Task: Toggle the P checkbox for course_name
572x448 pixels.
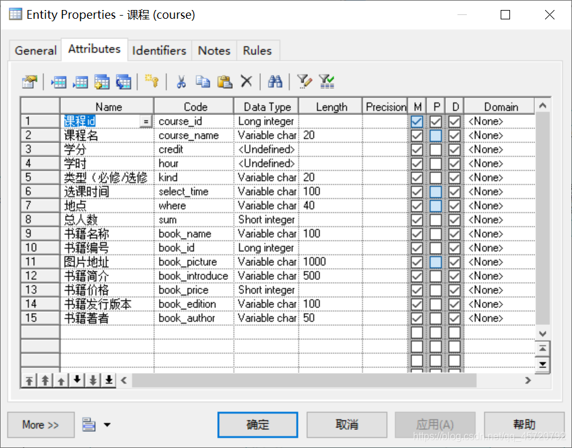Action: tap(436, 135)
